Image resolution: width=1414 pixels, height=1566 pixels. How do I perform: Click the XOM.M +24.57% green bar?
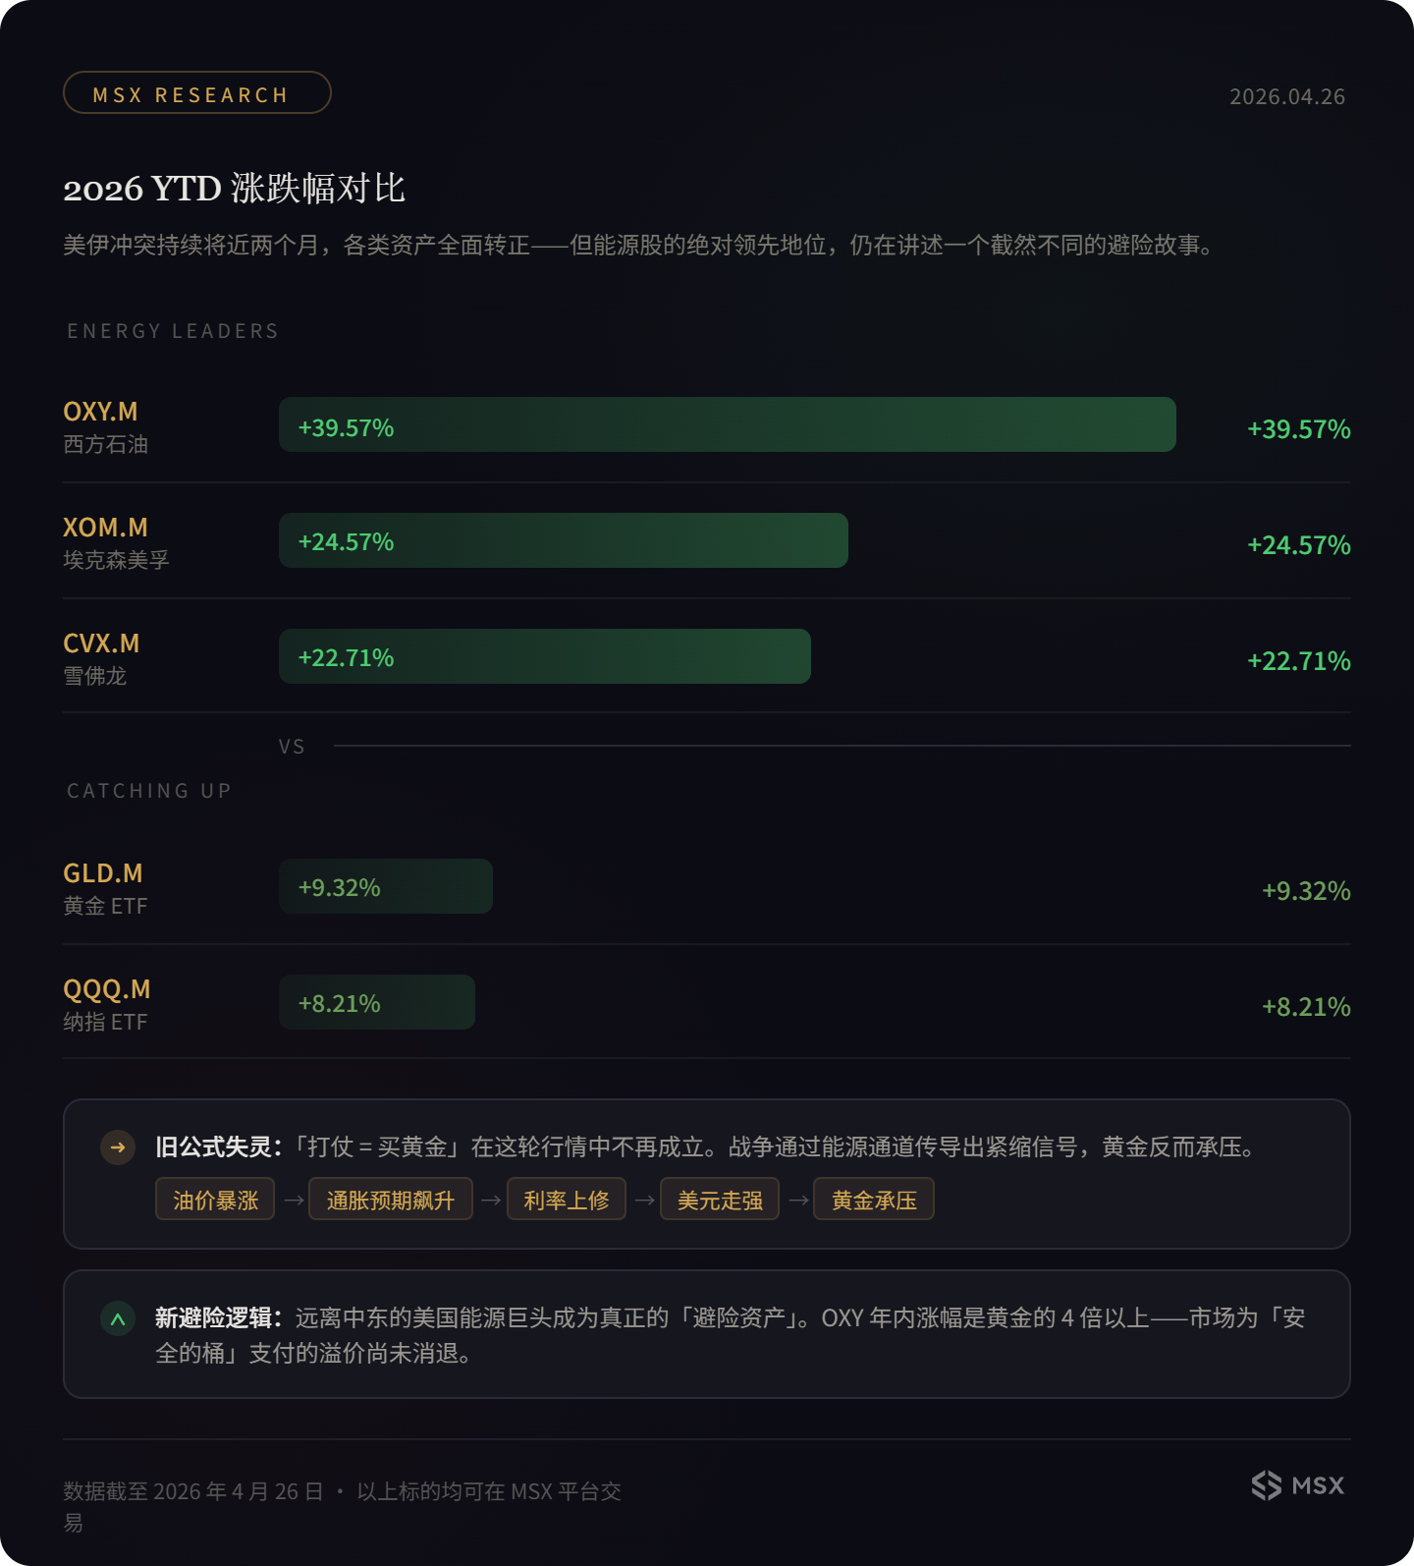(x=563, y=541)
